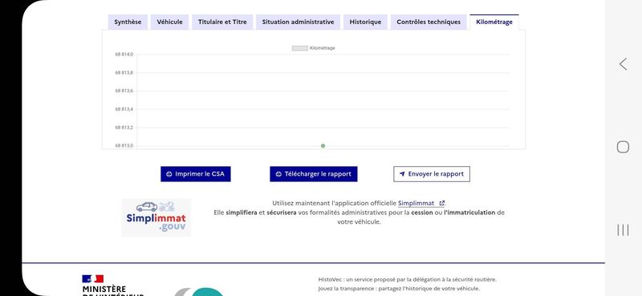Click the Ministère de l'Intérieur logo
This screenshot has width=642, height=296.
pos(113,286)
